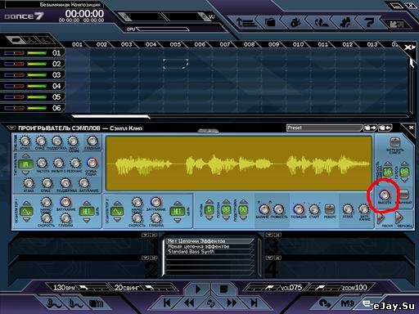The image size is (419, 314).
Task: Click the Громкость knob
Action: 279,209
